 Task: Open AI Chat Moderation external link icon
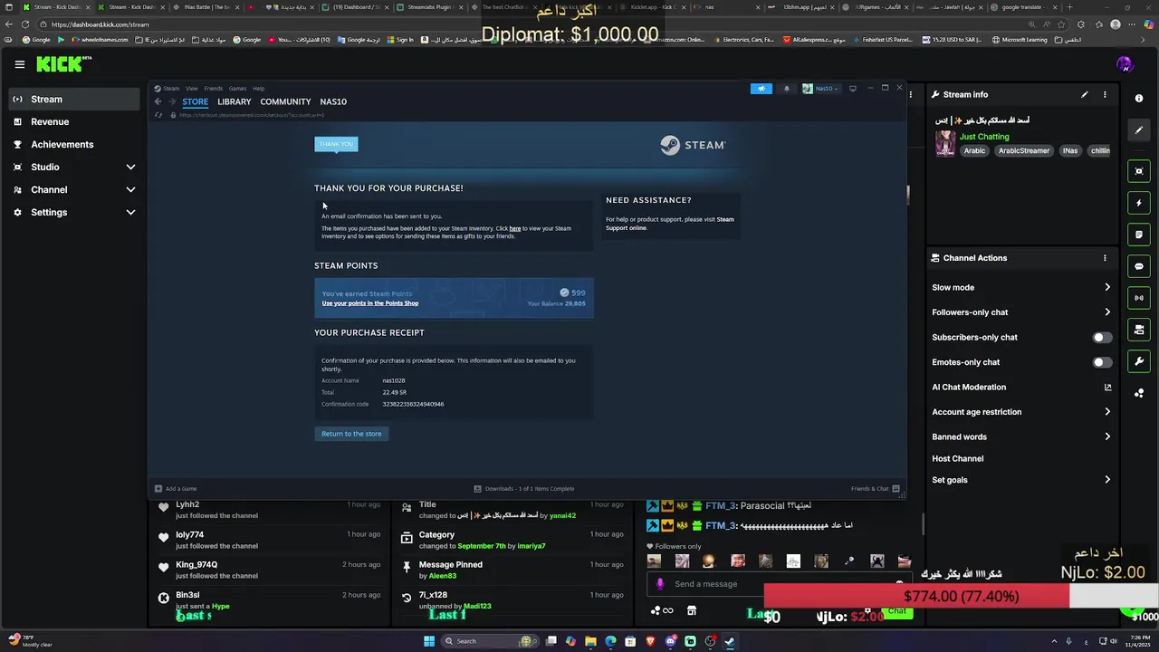tap(1107, 388)
